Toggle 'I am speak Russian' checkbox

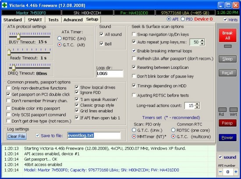(77, 99)
